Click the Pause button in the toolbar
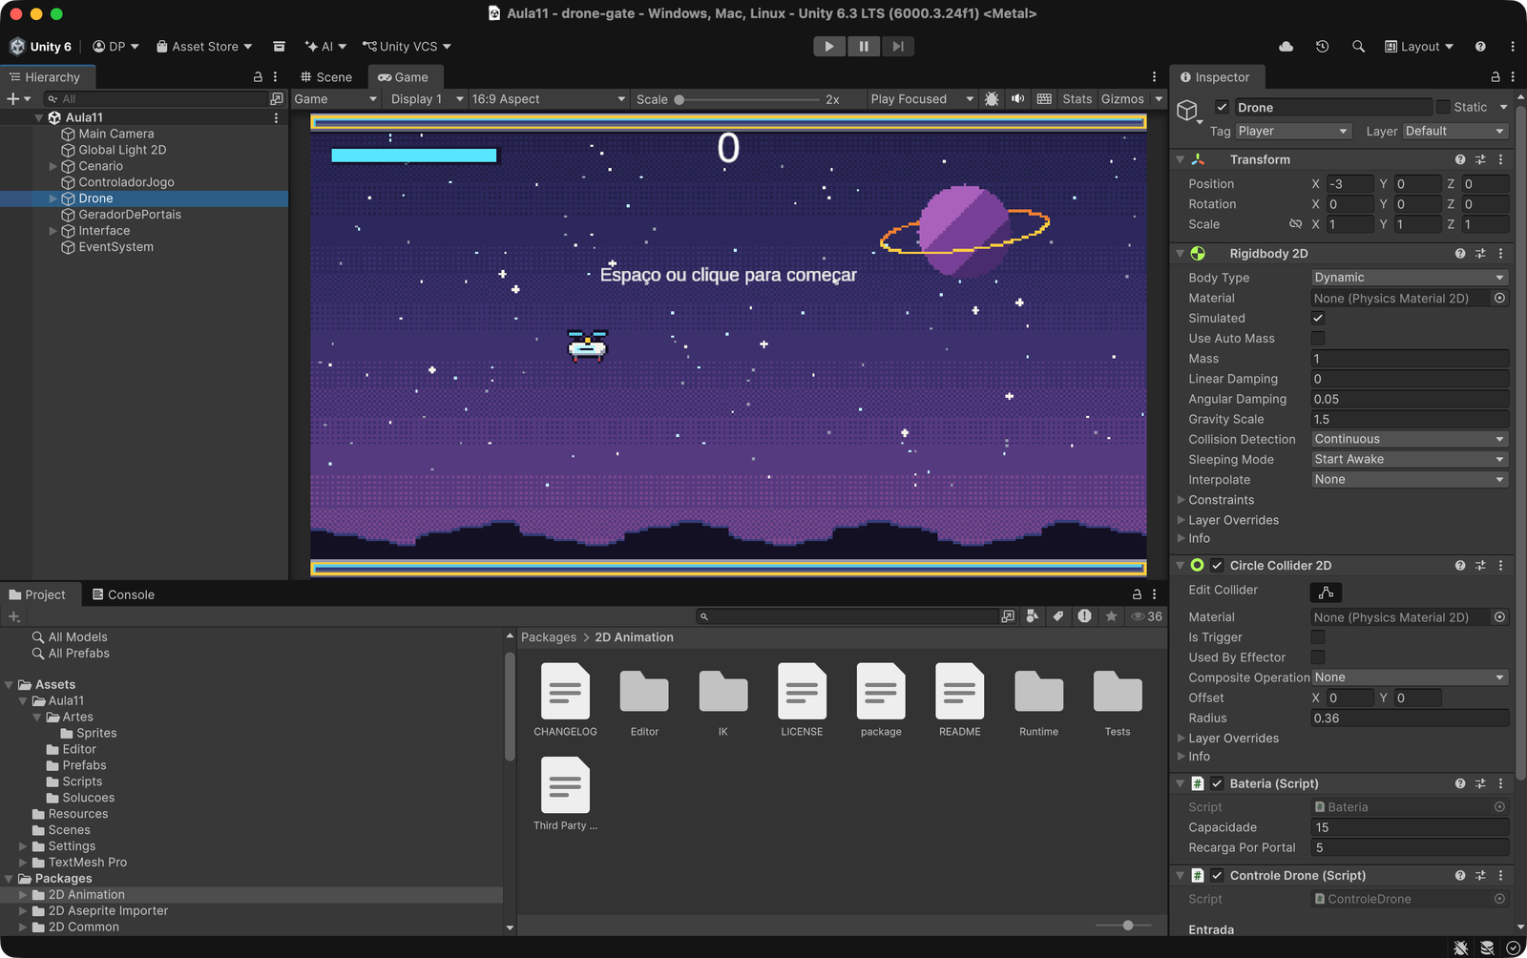Viewport: 1527px width, 958px height. tap(864, 46)
